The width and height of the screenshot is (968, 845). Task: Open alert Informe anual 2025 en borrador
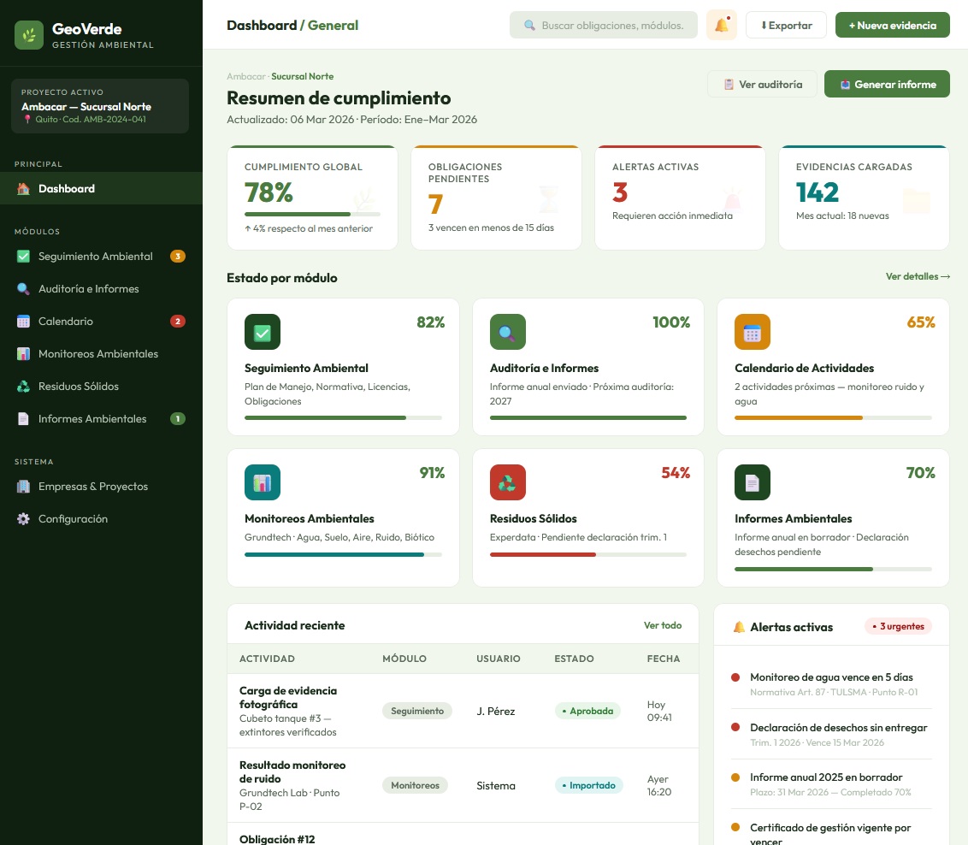pos(831,784)
